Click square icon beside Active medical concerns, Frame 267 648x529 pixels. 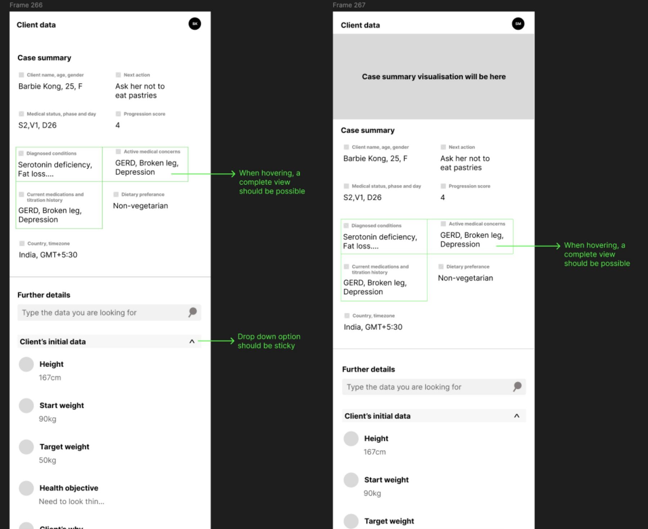pos(443,224)
